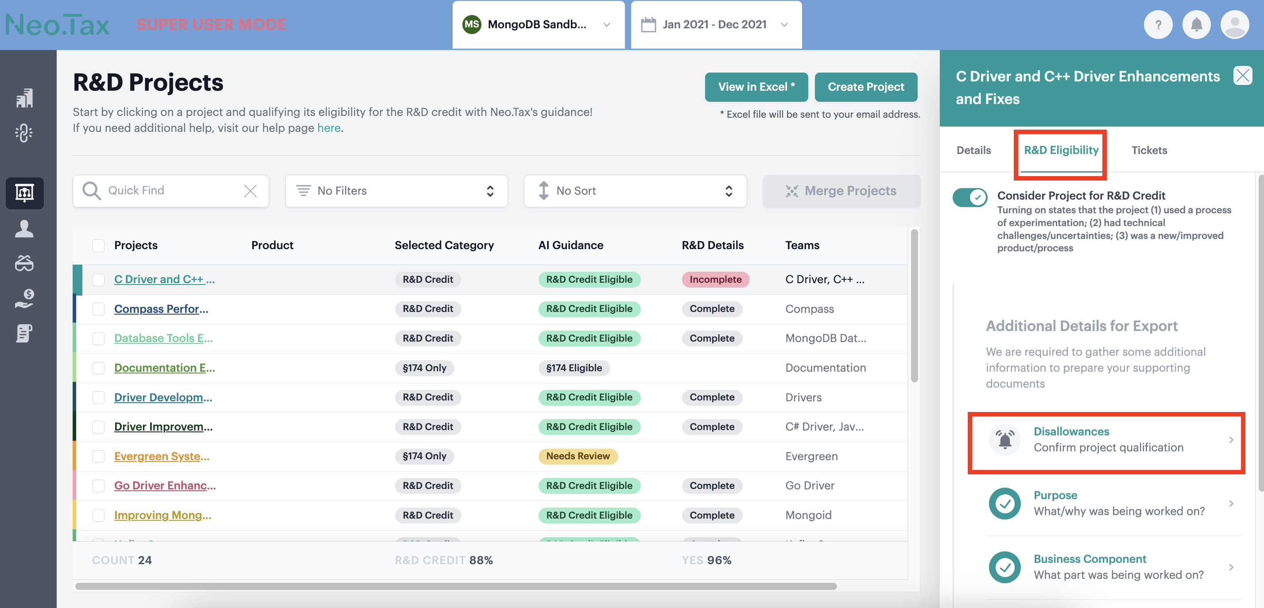Check the Evergreen Syste... row checkbox
1264x608 pixels.
point(98,457)
